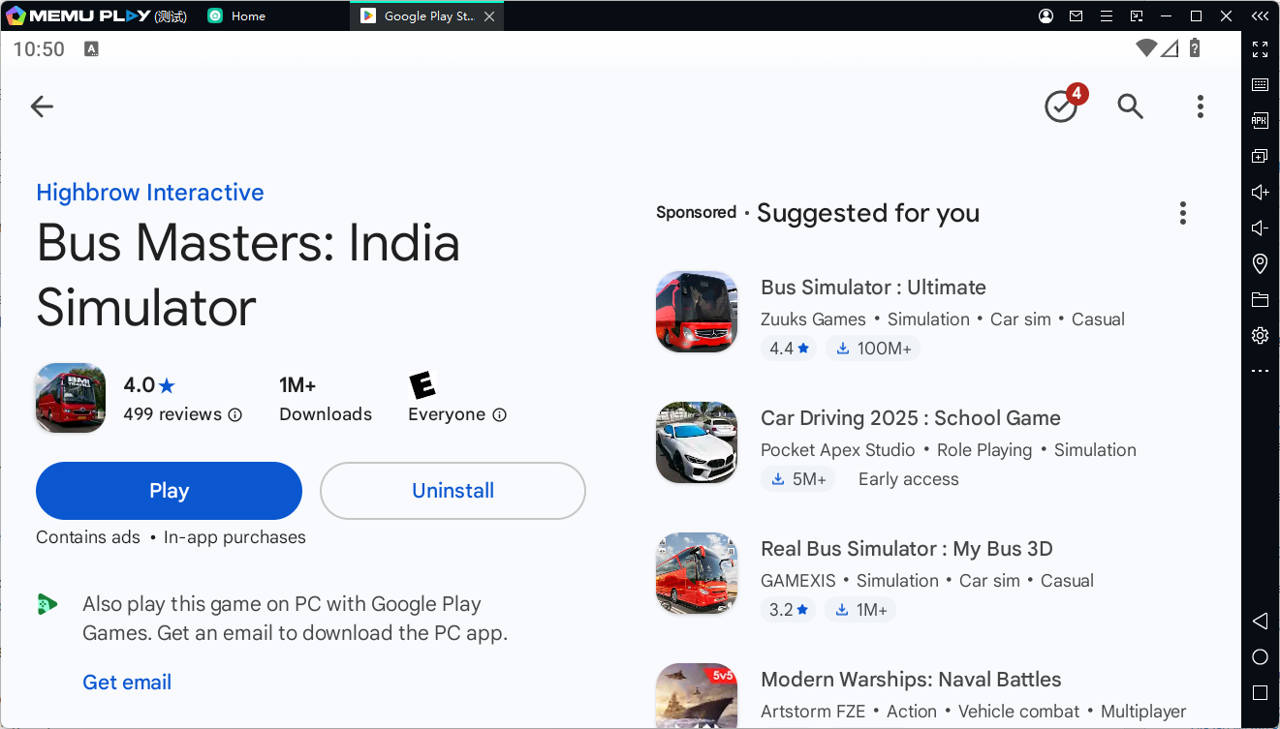Uninstall Bus Masters game
The image size is (1280, 729).
click(453, 491)
